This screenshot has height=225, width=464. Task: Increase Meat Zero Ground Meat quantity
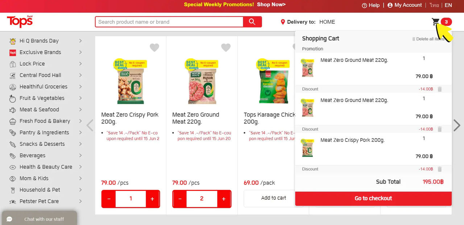coord(224,199)
